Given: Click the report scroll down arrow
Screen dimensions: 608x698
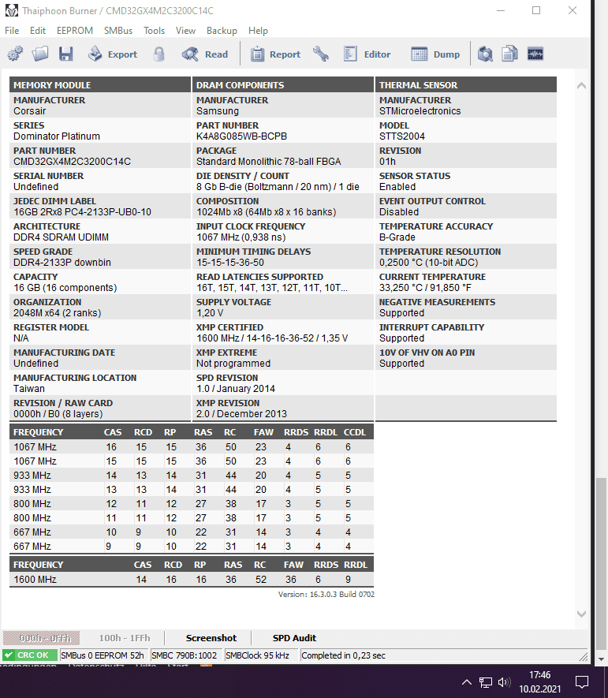Looking at the screenshot, I should click(x=581, y=614).
